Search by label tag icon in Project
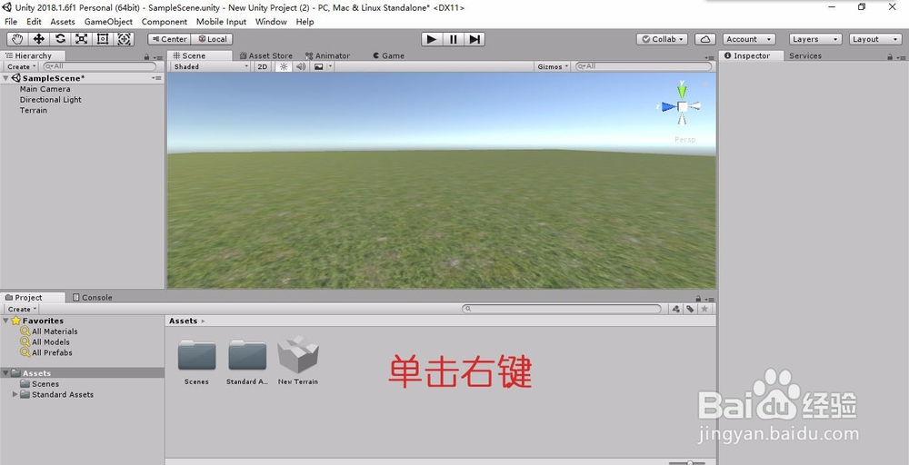This screenshot has height=465, width=909. [x=690, y=309]
